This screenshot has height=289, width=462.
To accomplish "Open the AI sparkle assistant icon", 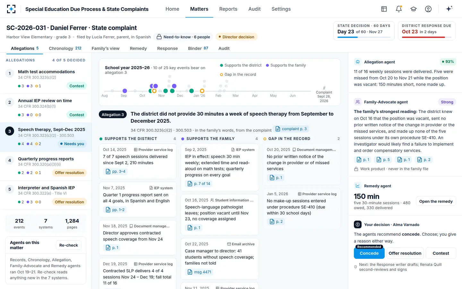I will (449, 9).
